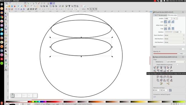
Task: Pick the yellow swatch in palette
Action: (33, 102)
